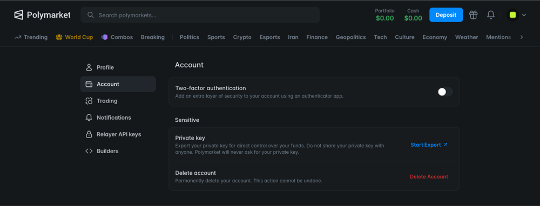Open the Crypto category
Viewport: 540px width, 206px height.
tap(242, 37)
